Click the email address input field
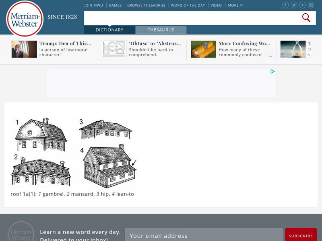Screen dimensions: 322x241 pos(201,236)
